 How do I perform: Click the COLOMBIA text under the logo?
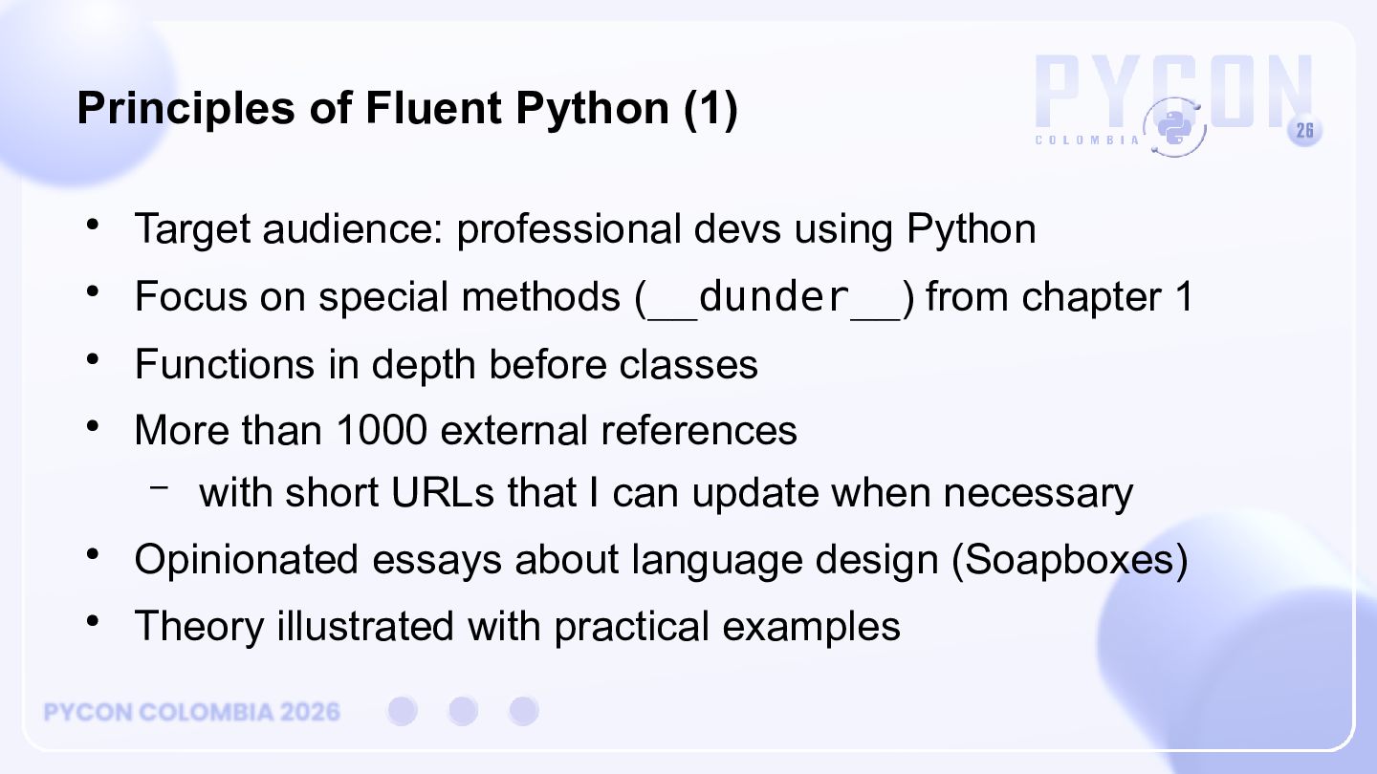tap(1088, 140)
